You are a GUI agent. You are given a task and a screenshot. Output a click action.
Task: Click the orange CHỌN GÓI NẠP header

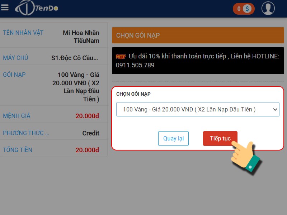pyautogui.click(x=198, y=35)
